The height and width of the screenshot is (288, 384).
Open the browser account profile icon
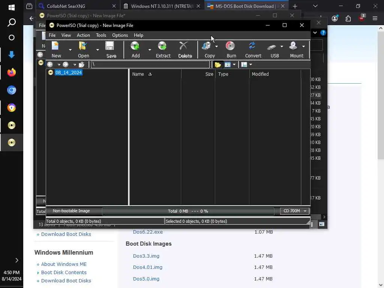pyautogui.click(x=335, y=18)
